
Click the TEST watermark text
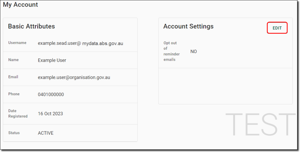point(261,125)
